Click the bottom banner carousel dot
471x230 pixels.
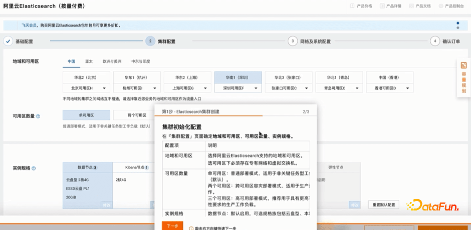click(458, 27)
